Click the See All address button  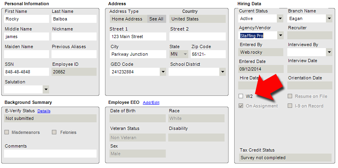157,19
